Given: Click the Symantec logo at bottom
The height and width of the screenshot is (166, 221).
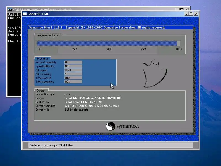Looking at the screenshot, I should 122,126.
